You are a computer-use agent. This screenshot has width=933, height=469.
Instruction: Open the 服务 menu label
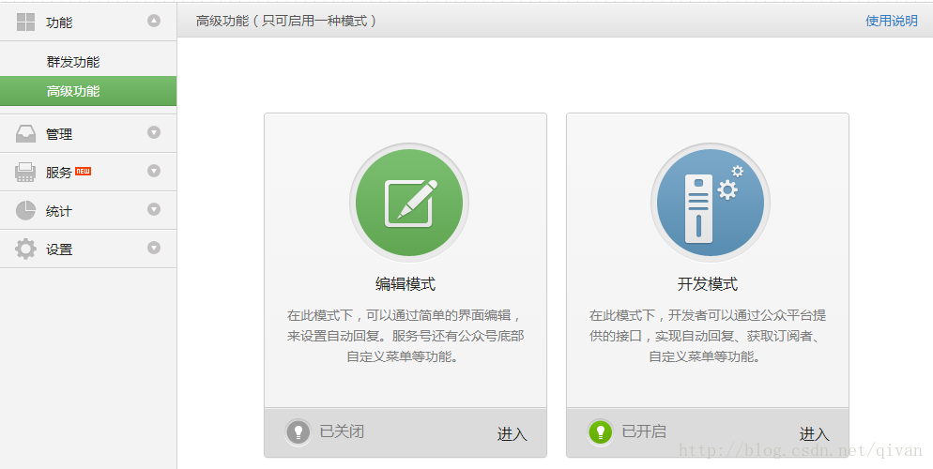coord(59,173)
